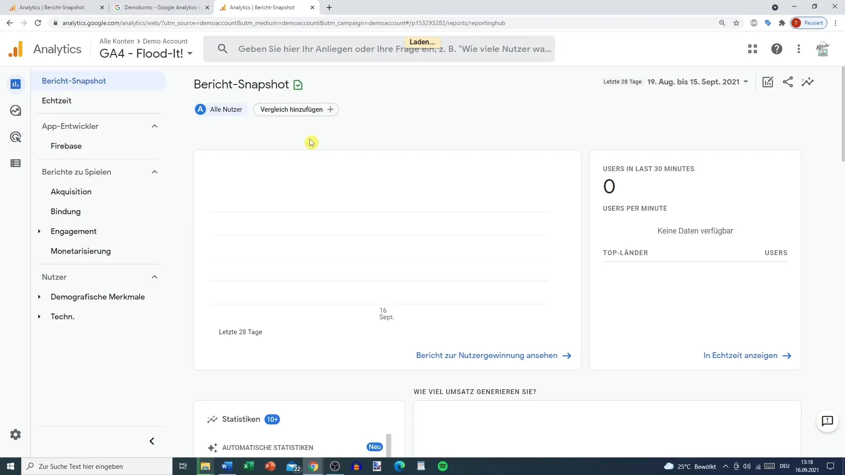Open the feedback chat bubble icon
The image size is (845, 475).
point(827,421)
